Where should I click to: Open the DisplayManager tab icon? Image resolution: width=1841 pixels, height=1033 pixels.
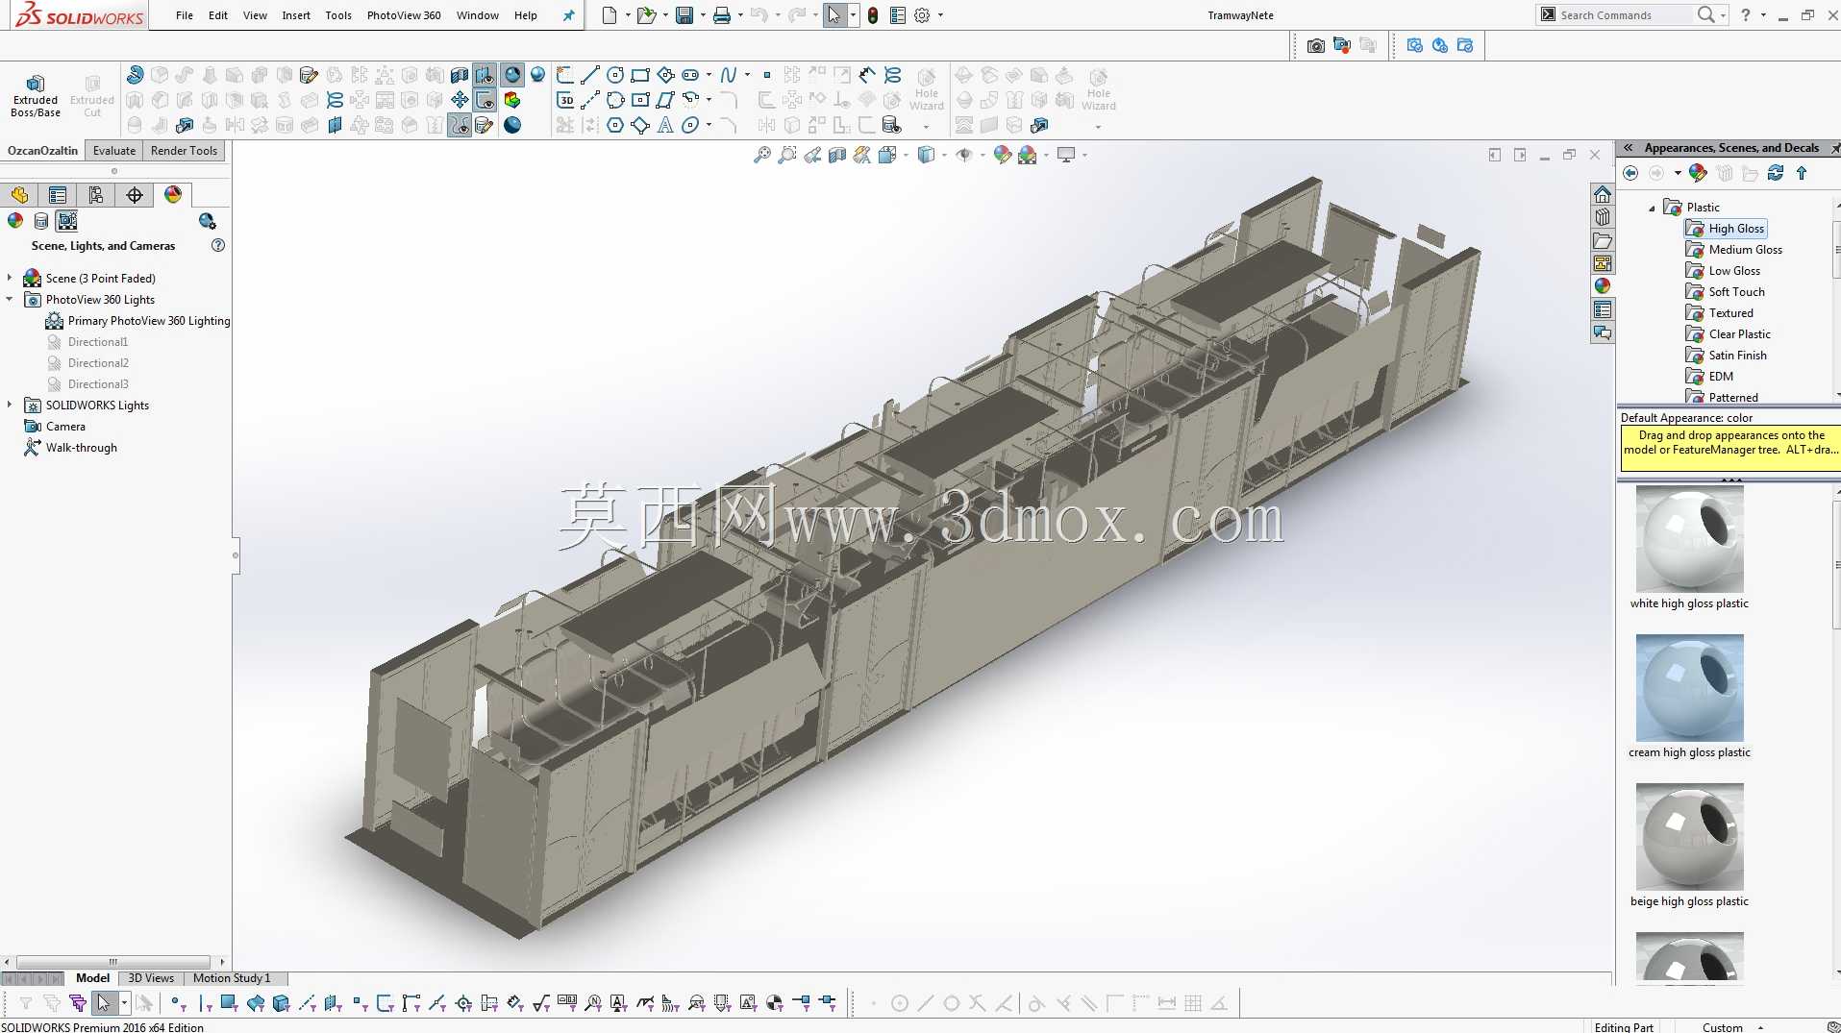[173, 195]
